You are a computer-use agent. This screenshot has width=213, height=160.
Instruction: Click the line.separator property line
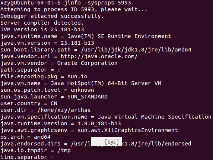(x=27, y=157)
